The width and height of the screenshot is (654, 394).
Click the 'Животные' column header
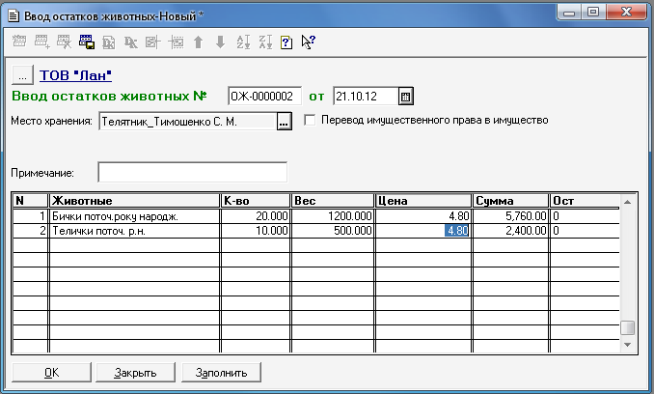pyautogui.click(x=134, y=201)
